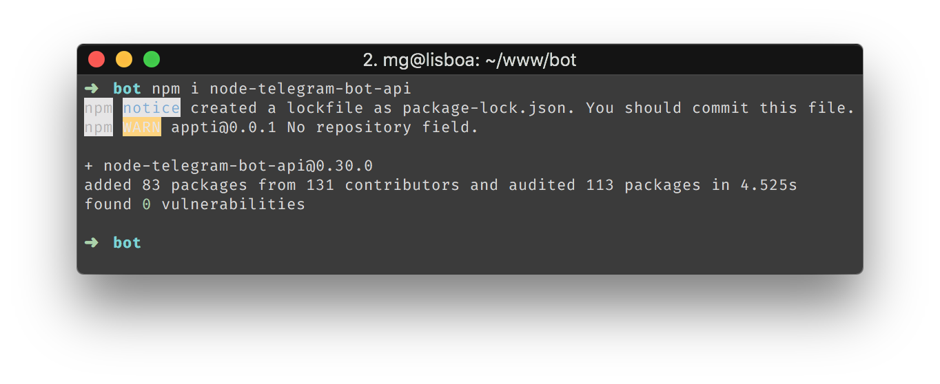Click the orange WARN label
The width and height of the screenshot is (940, 384).
[x=142, y=127]
